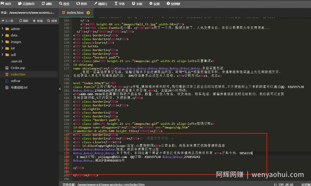
Task: Open the odf.rar archive file
Action: tap(16, 81)
